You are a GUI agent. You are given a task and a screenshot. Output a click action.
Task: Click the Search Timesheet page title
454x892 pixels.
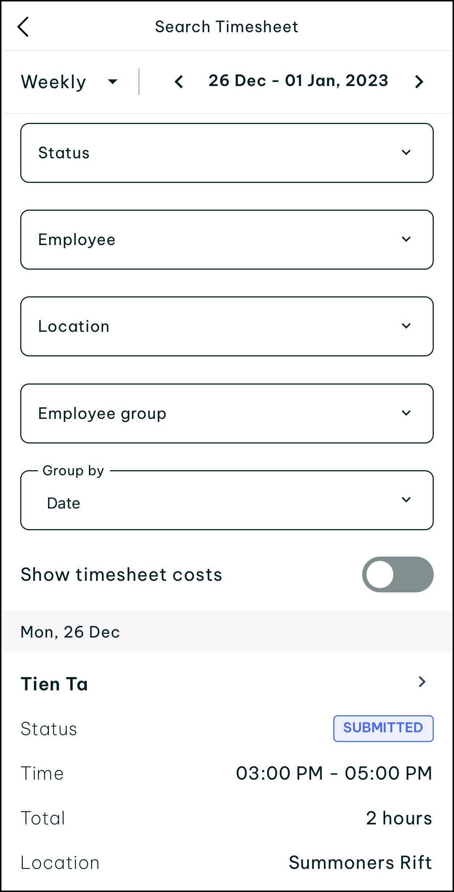(227, 27)
